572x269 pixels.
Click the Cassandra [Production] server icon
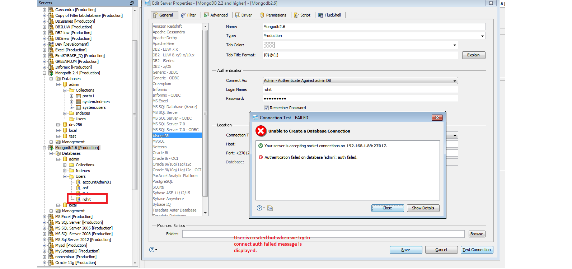click(x=51, y=10)
